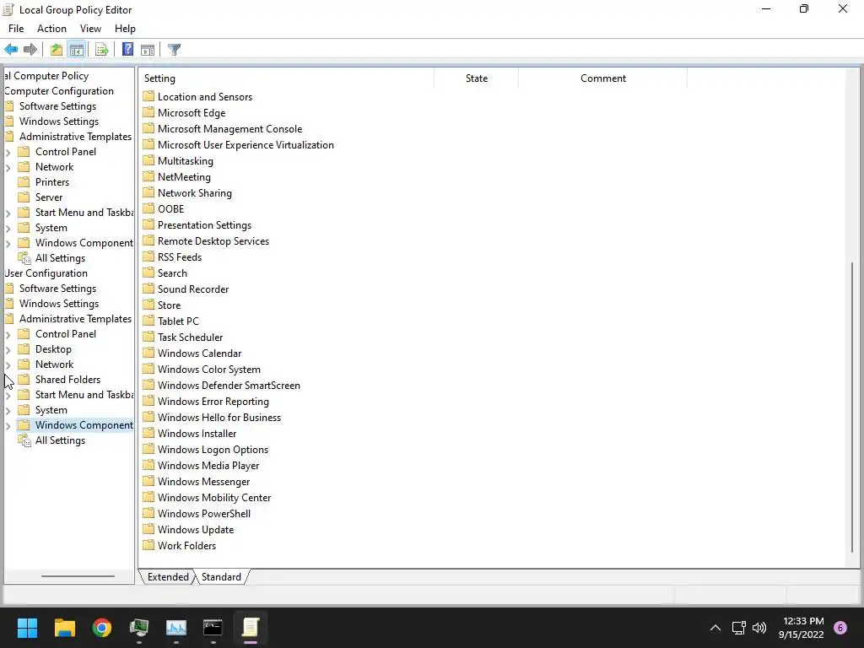Select Windows Media Player folder
864x648 pixels.
[x=208, y=465]
